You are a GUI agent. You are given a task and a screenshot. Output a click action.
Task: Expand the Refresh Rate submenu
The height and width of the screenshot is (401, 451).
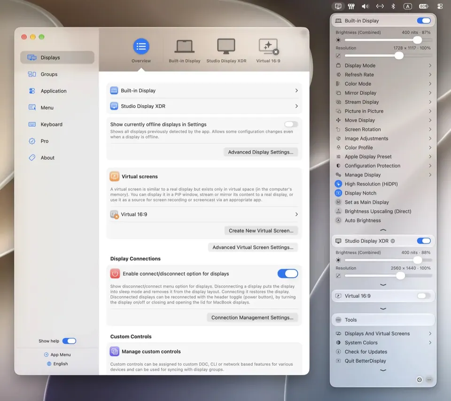click(x=384, y=75)
